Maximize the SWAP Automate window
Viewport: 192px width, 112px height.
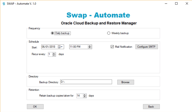(176, 4)
